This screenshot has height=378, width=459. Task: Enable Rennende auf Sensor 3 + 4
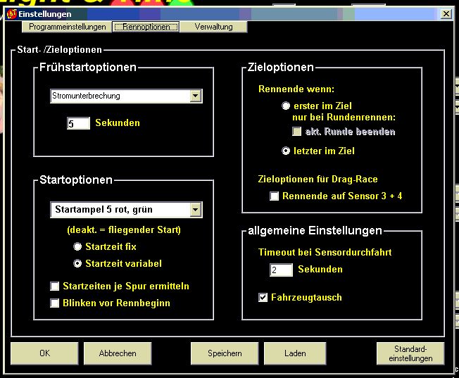[x=275, y=196]
